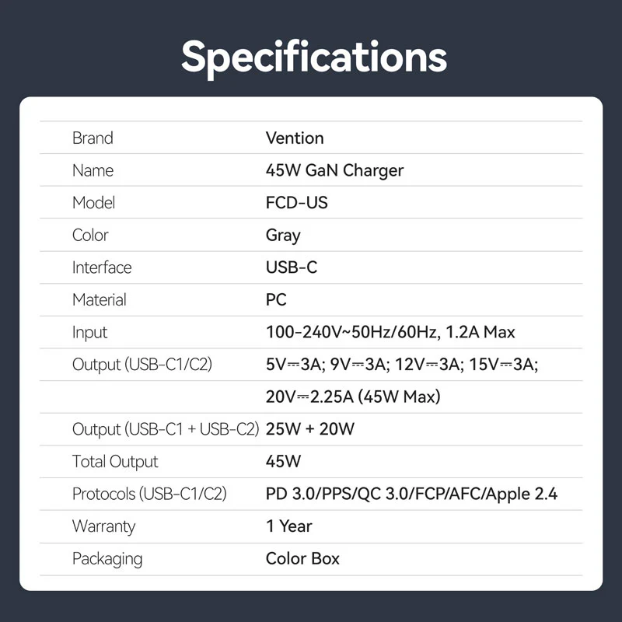Click the Specifications heading
The width and height of the screenshot is (622, 622).
[x=314, y=55]
